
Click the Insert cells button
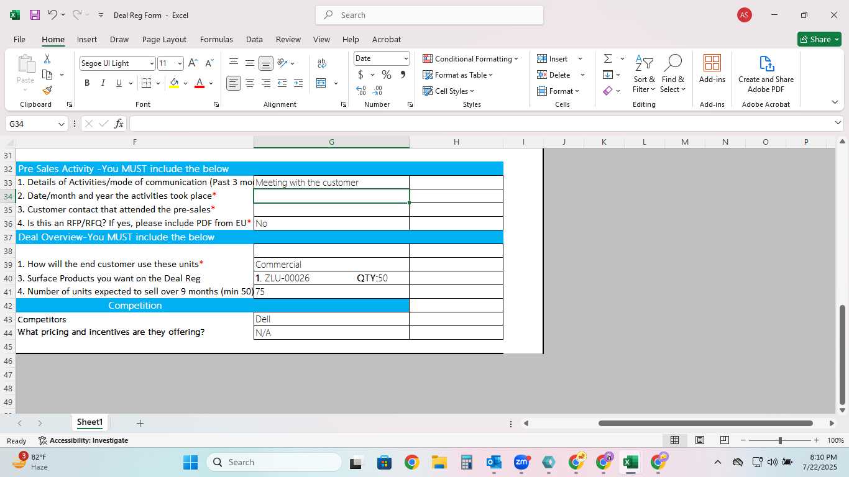pos(553,59)
